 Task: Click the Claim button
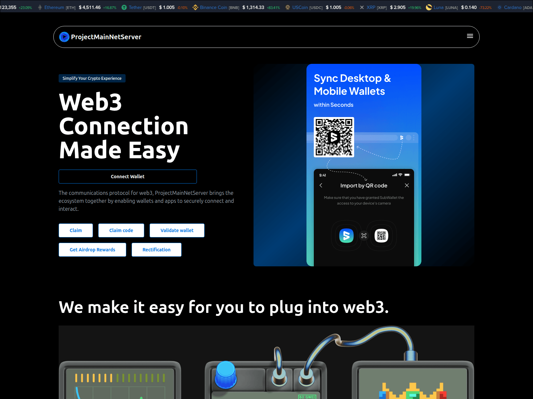click(76, 230)
